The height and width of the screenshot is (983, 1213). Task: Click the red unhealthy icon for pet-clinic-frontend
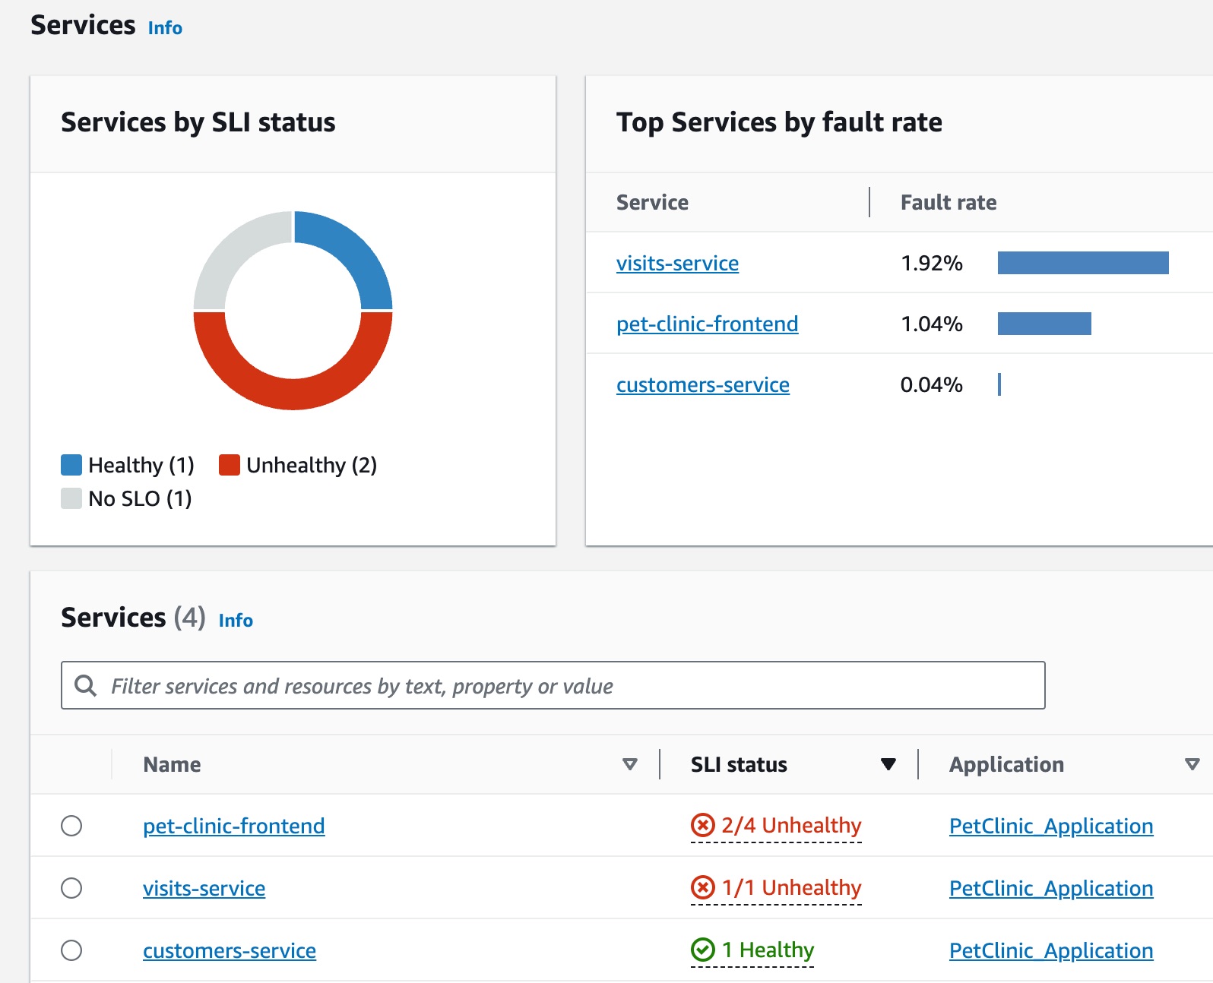coord(702,825)
